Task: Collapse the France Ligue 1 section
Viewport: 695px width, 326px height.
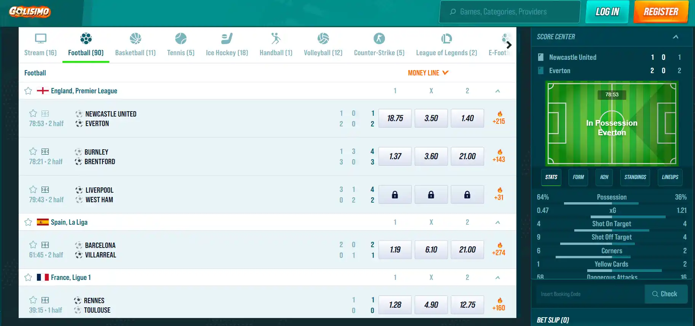Action: coord(497,278)
